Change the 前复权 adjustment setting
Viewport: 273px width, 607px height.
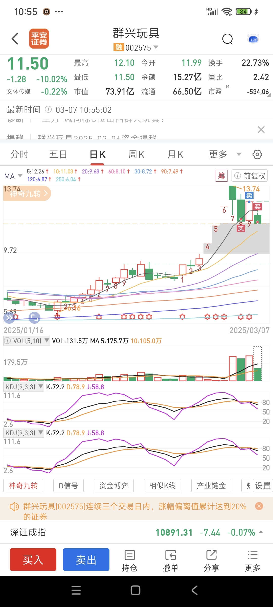pyautogui.click(x=249, y=176)
